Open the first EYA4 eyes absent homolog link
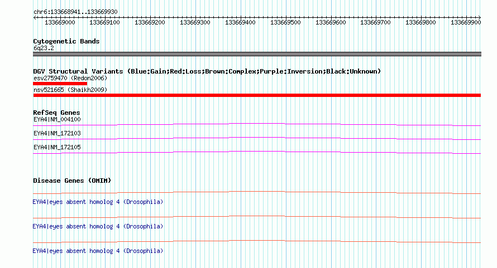The image size is (497, 268). click(x=98, y=202)
